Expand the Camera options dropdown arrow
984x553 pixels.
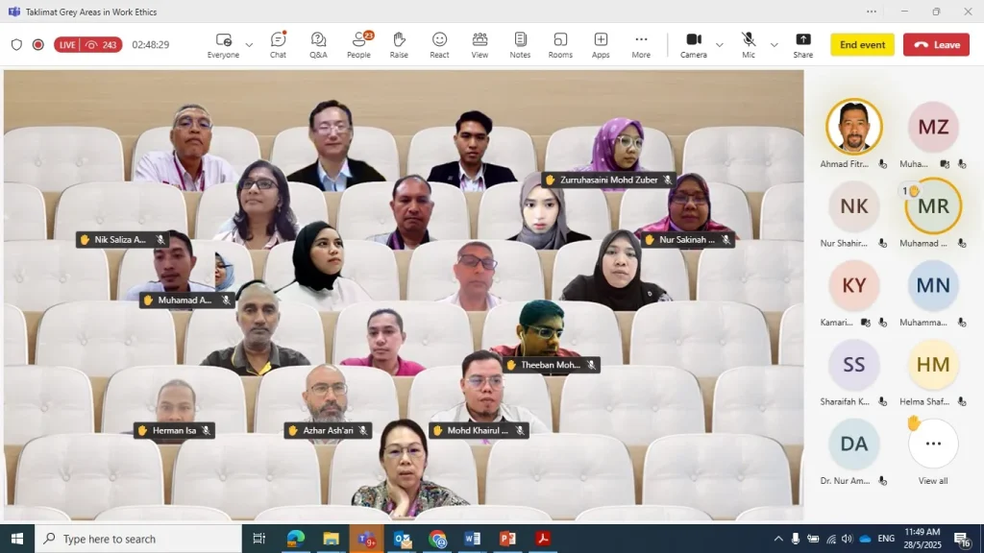(719, 45)
